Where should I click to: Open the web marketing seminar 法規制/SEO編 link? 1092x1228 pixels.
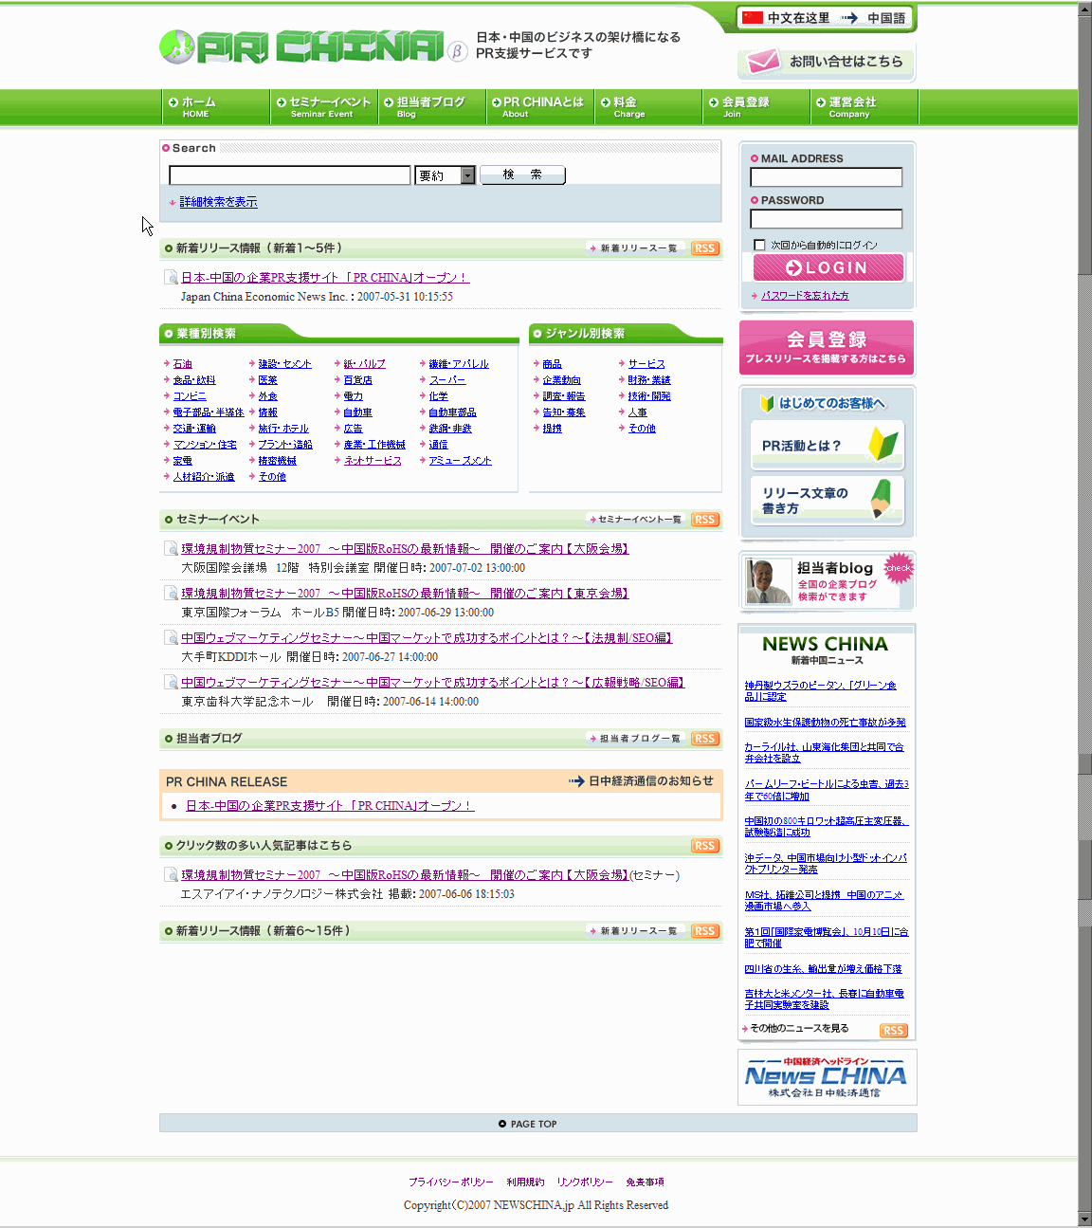tap(427, 638)
